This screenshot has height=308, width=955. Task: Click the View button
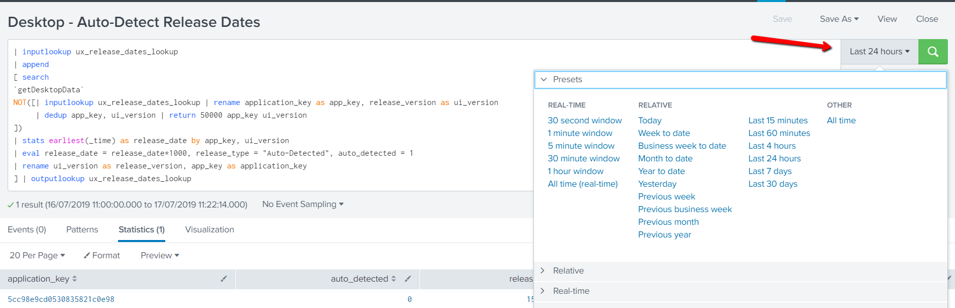pos(887,19)
